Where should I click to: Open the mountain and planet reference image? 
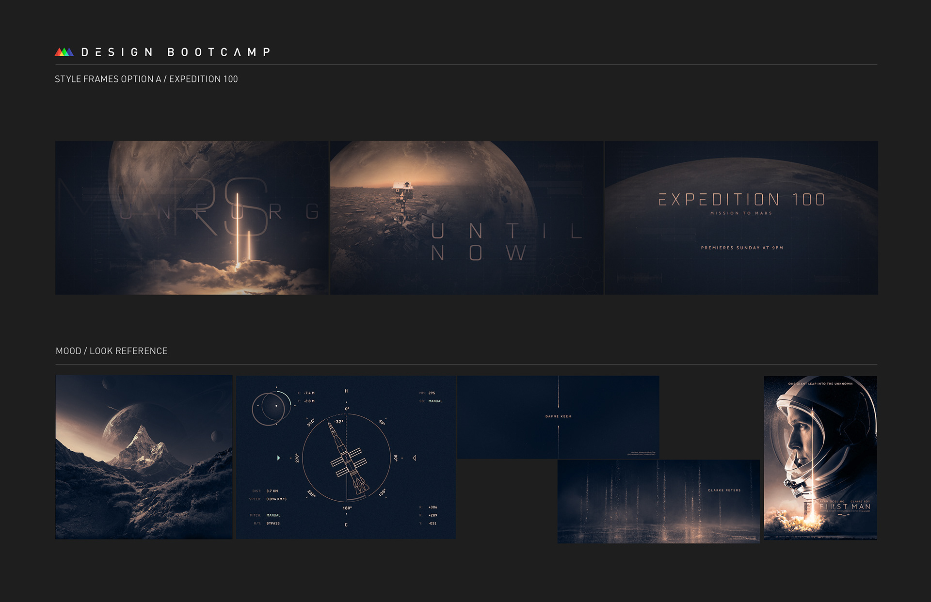144,457
